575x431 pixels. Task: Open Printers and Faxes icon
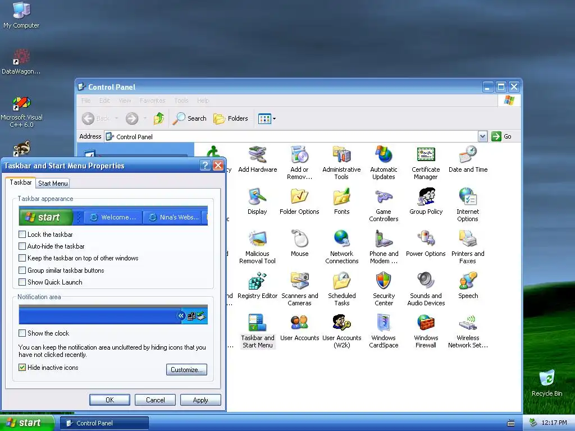[x=468, y=247]
